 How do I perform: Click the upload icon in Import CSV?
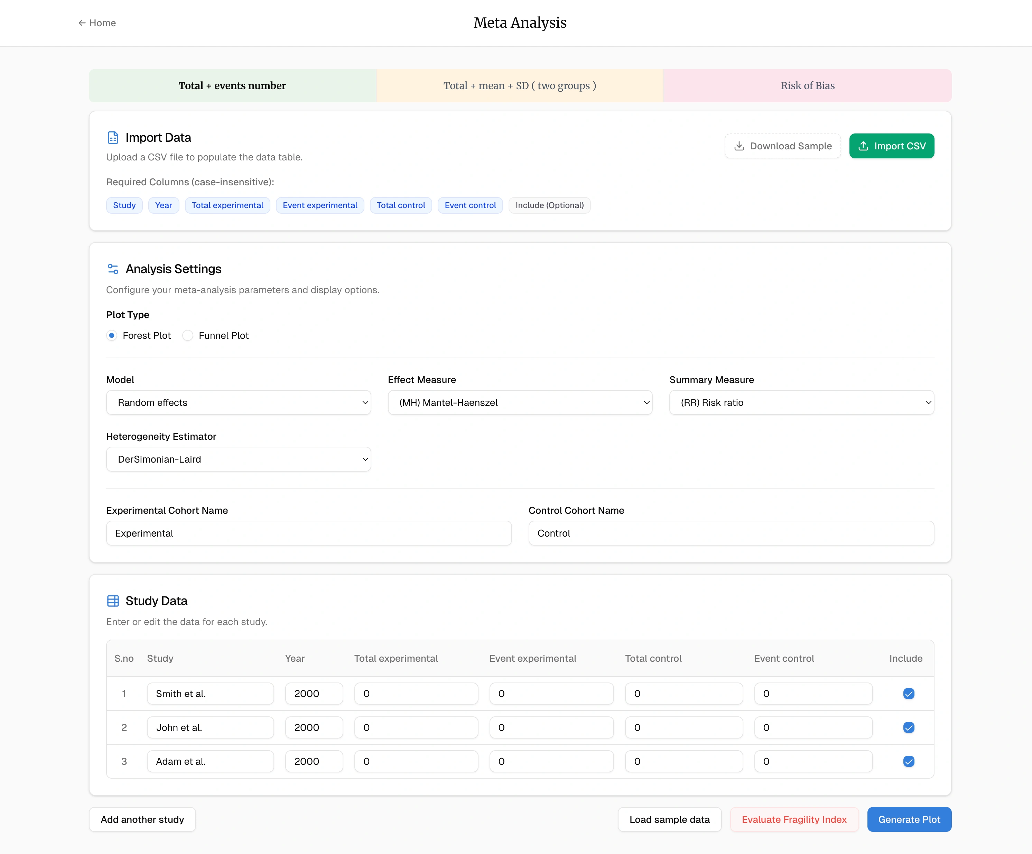(863, 146)
